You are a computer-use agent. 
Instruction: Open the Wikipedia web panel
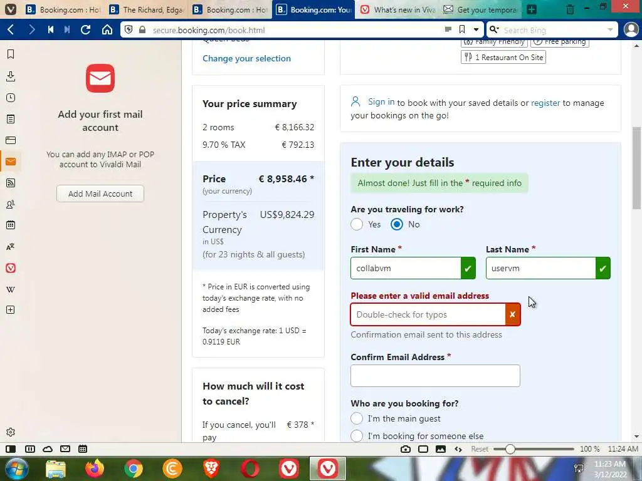tap(11, 289)
